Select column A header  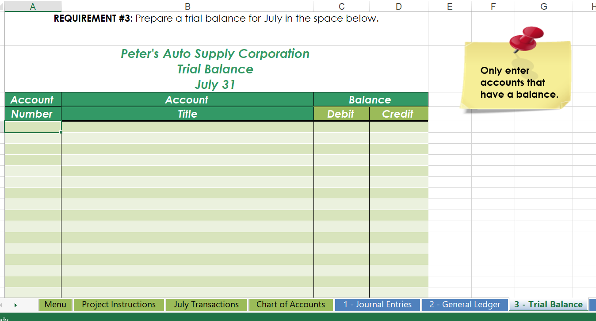point(33,6)
